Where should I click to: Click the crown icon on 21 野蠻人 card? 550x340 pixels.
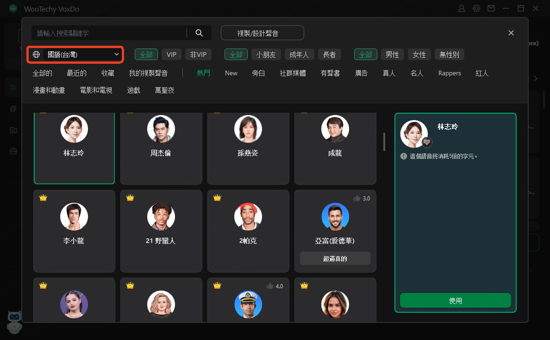(130, 198)
